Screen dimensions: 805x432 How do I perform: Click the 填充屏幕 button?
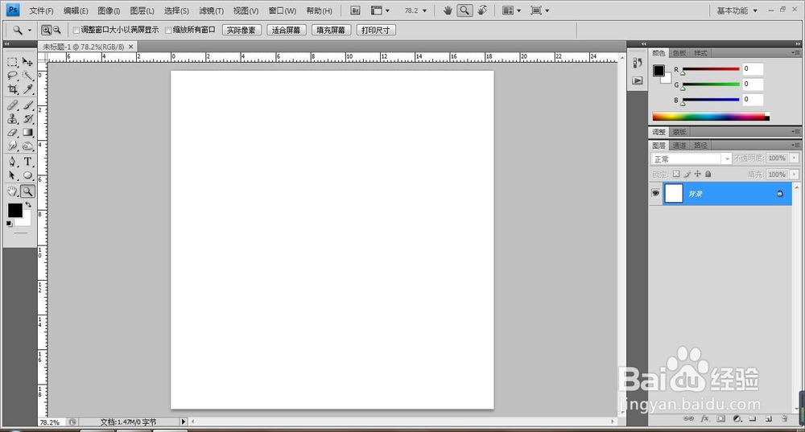pos(331,31)
